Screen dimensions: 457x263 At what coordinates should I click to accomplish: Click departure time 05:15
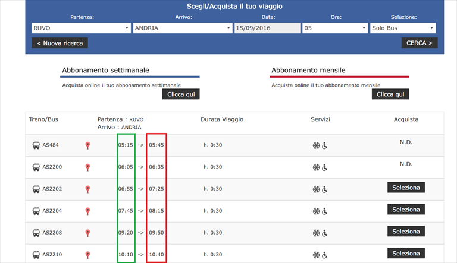tap(126, 145)
